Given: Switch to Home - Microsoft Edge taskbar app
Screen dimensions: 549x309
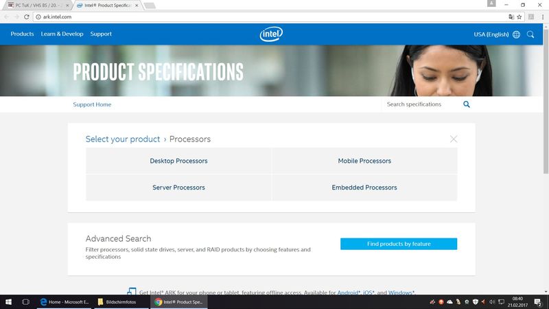Looking at the screenshot, I should [64, 301].
